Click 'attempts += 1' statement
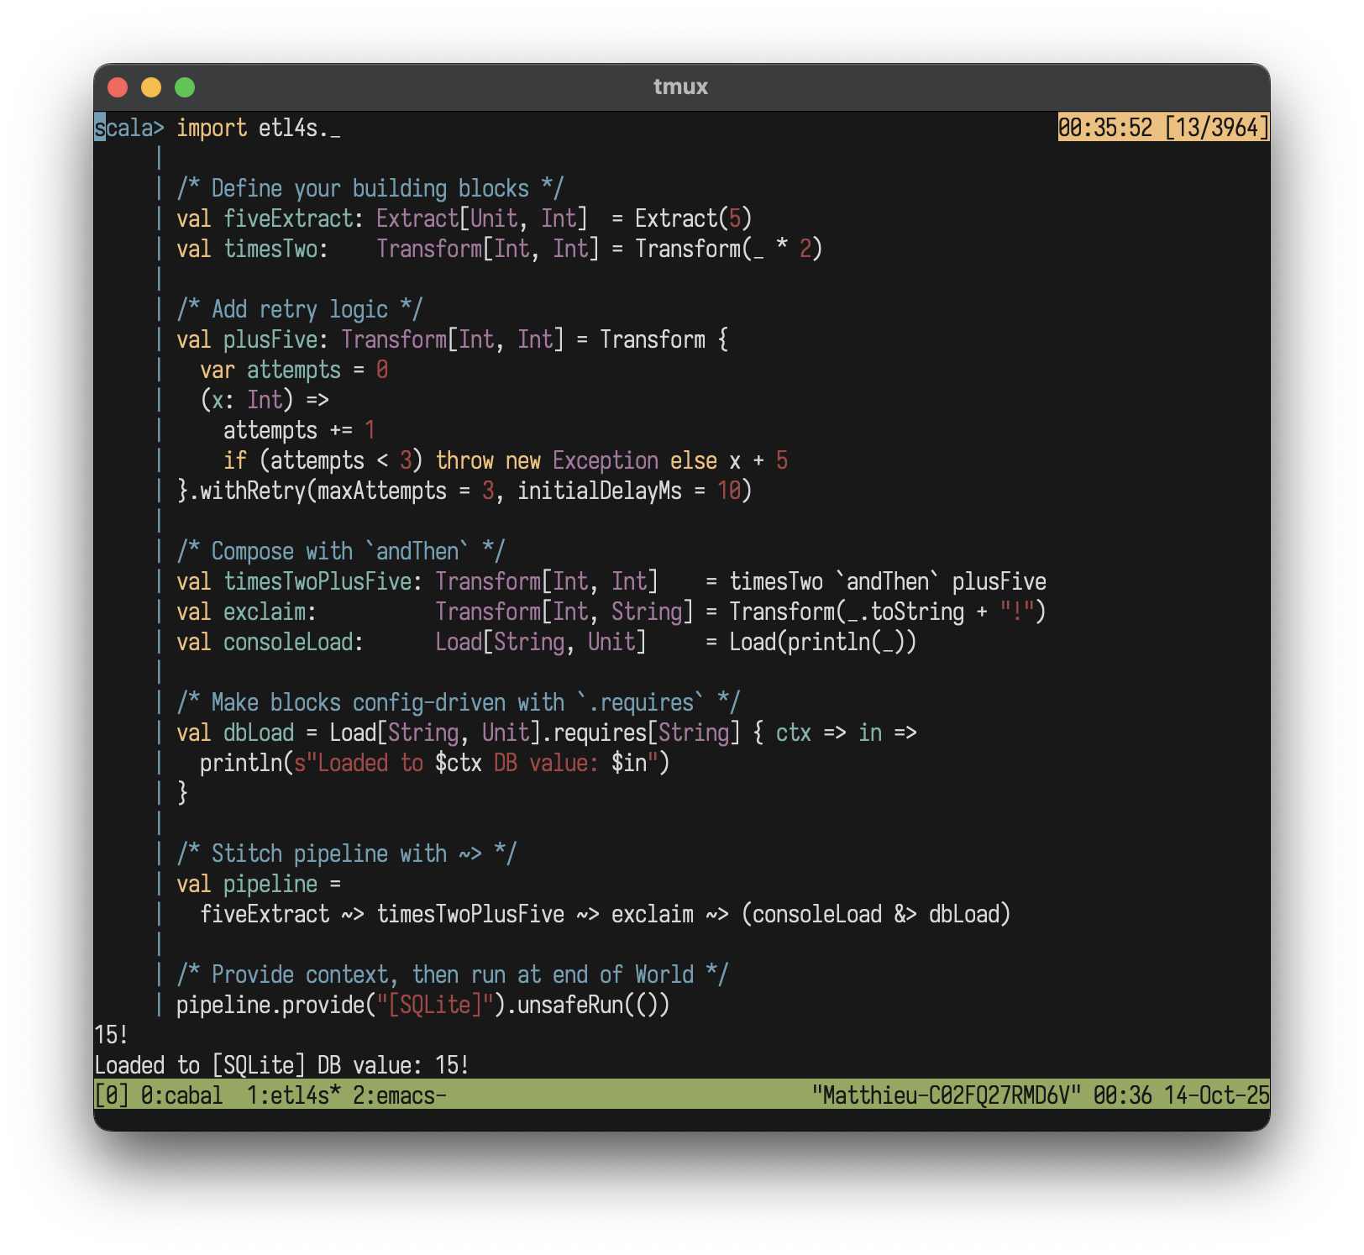The height and width of the screenshot is (1255, 1364). 300,430
